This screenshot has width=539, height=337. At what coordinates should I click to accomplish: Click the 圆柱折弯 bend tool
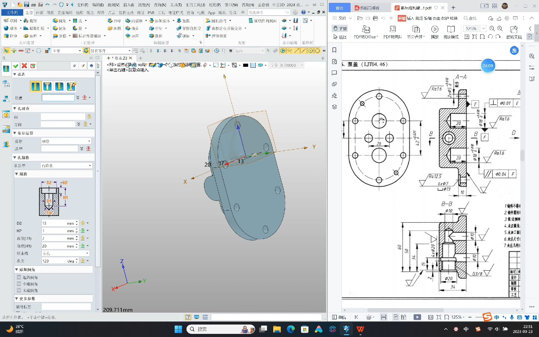tap(216, 21)
